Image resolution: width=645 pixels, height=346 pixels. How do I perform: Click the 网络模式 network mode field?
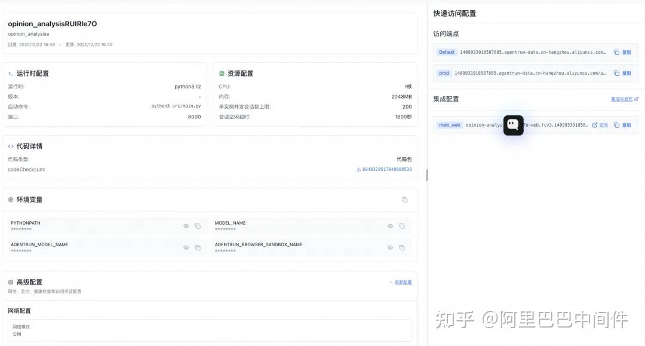210,330
